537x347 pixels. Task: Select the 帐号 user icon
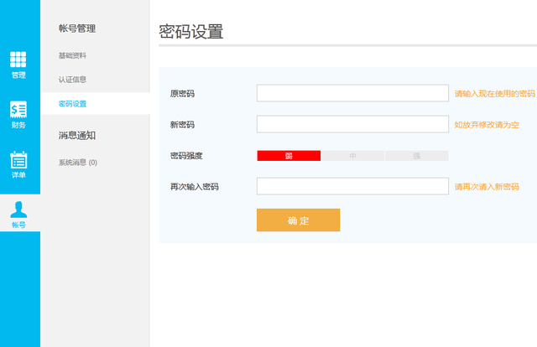click(x=18, y=210)
